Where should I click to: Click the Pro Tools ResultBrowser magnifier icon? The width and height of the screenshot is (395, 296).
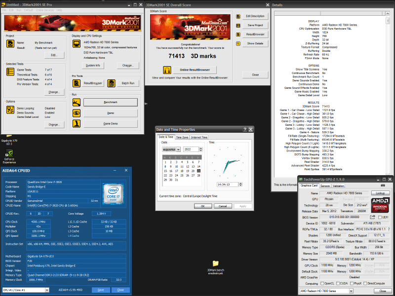(77, 83)
